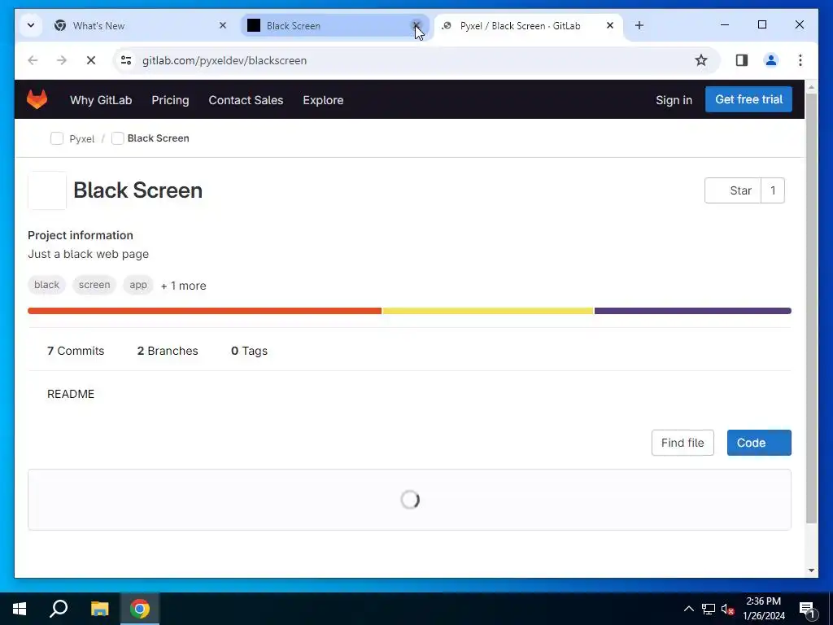Open the Code dropdown button
Screen dimensions: 833x625
(759, 443)
